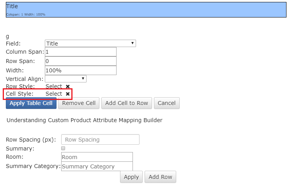The image size is (290, 189).
Task: Select the blue Title table cell
Action: [x=146, y=10]
